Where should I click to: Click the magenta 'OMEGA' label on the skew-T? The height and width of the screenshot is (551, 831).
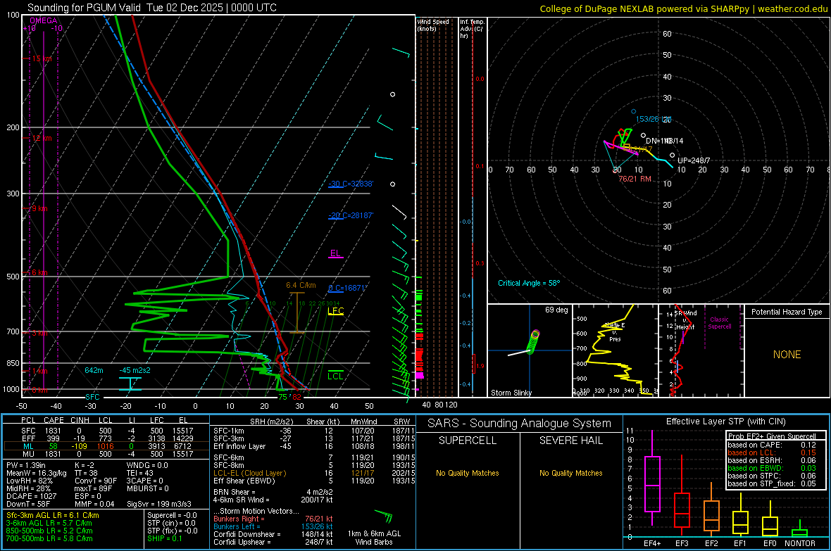tap(44, 20)
